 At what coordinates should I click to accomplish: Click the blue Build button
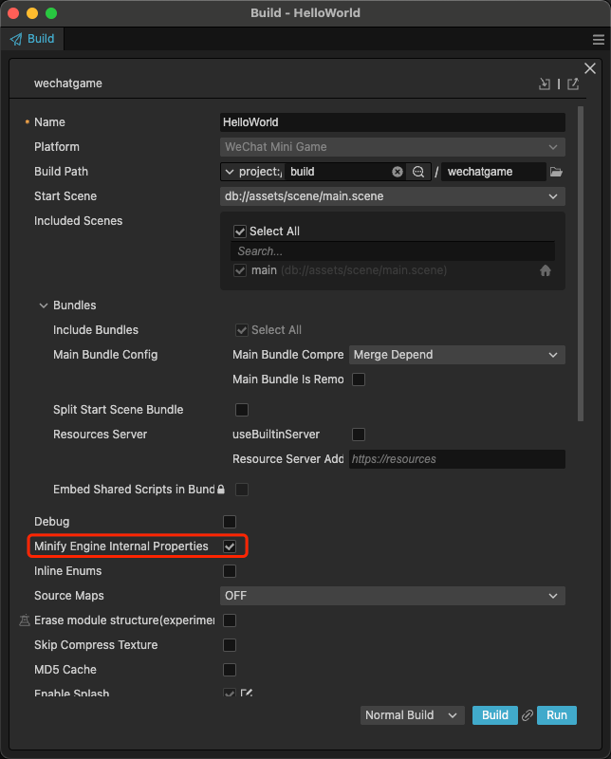(x=495, y=715)
